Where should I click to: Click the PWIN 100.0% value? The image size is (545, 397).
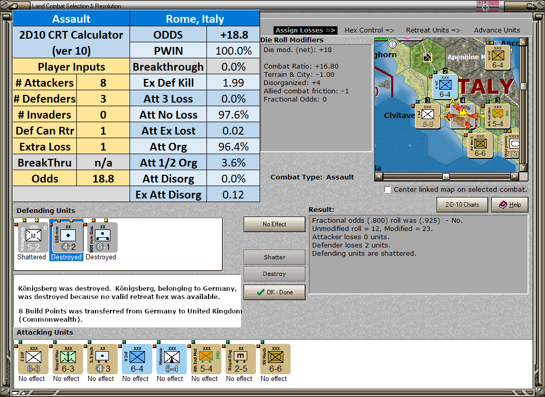(234, 51)
